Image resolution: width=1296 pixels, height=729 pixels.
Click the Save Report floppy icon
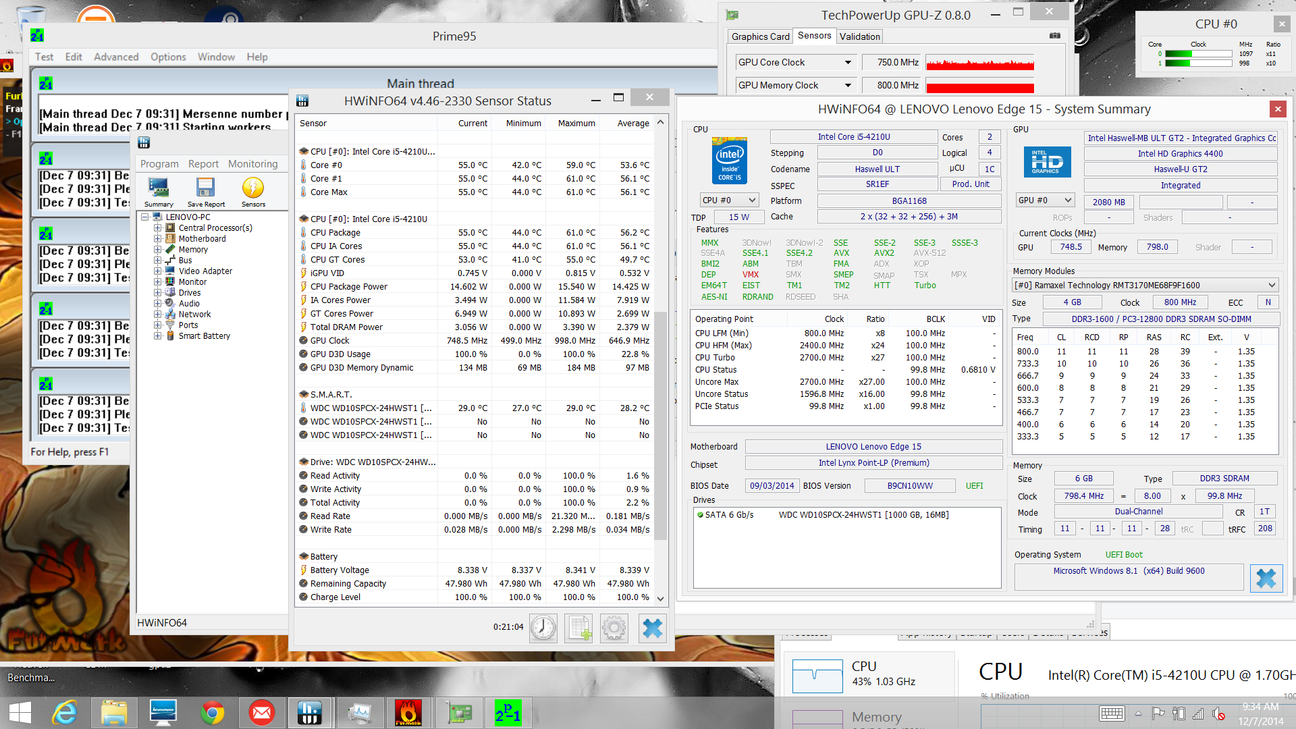[x=205, y=192]
